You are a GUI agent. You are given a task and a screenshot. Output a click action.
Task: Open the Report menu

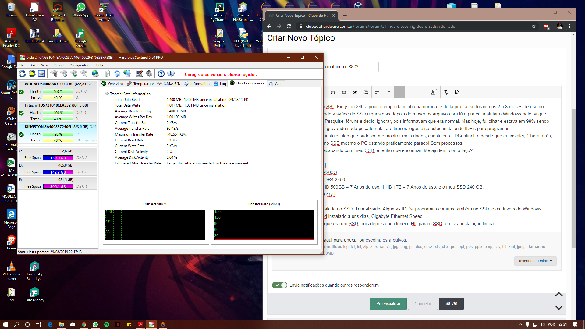(x=59, y=65)
